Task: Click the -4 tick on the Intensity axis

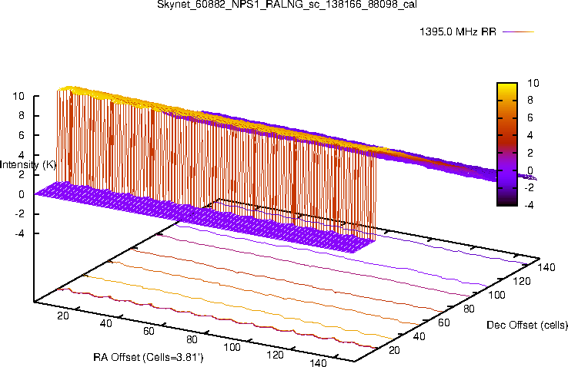Action: [x=19, y=233]
